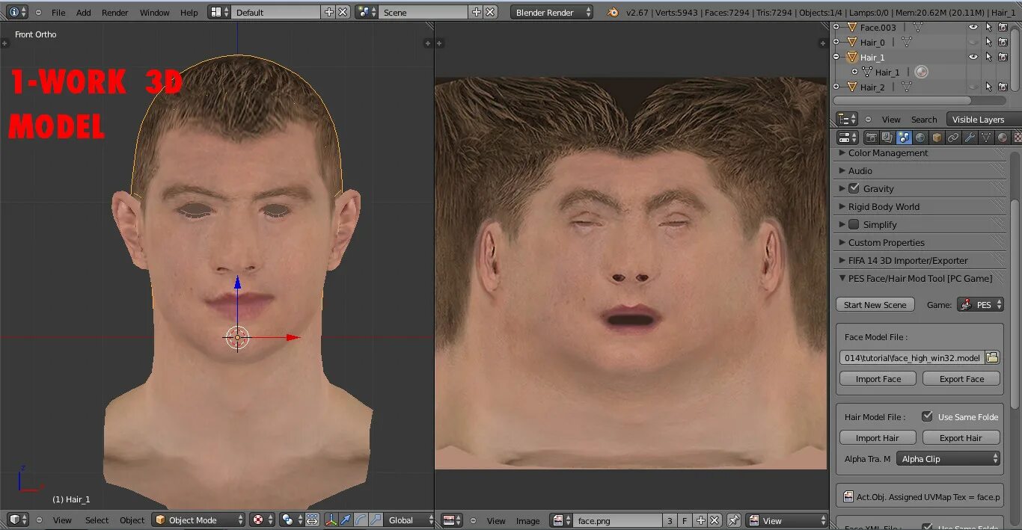
Task: Toggle Use Same Folder for Hair Model
Action: [x=927, y=416]
